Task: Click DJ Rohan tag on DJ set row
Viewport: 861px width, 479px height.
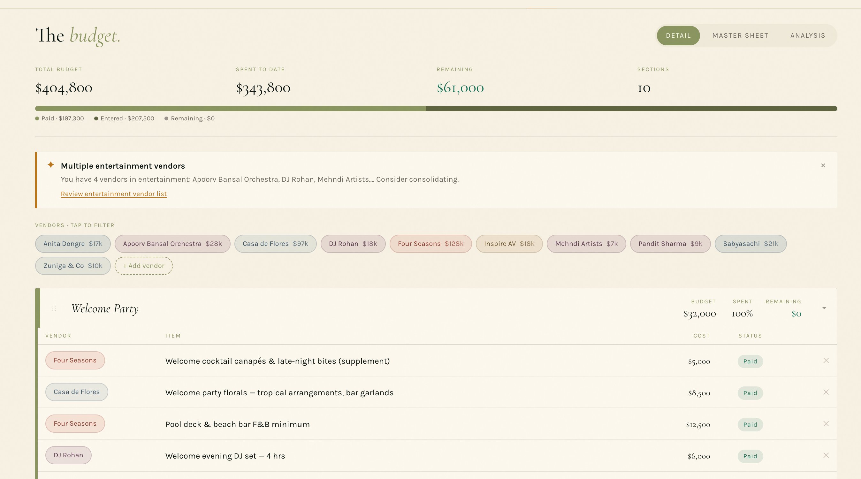Action: coord(68,455)
